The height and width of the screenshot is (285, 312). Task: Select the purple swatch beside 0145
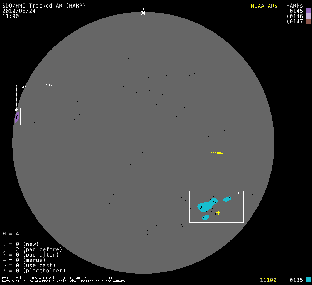click(x=308, y=11)
